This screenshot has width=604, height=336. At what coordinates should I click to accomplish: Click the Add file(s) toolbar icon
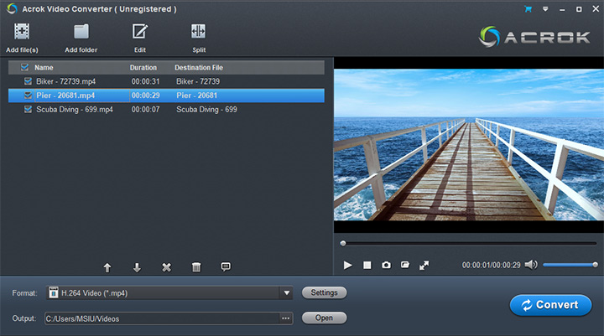(x=22, y=33)
